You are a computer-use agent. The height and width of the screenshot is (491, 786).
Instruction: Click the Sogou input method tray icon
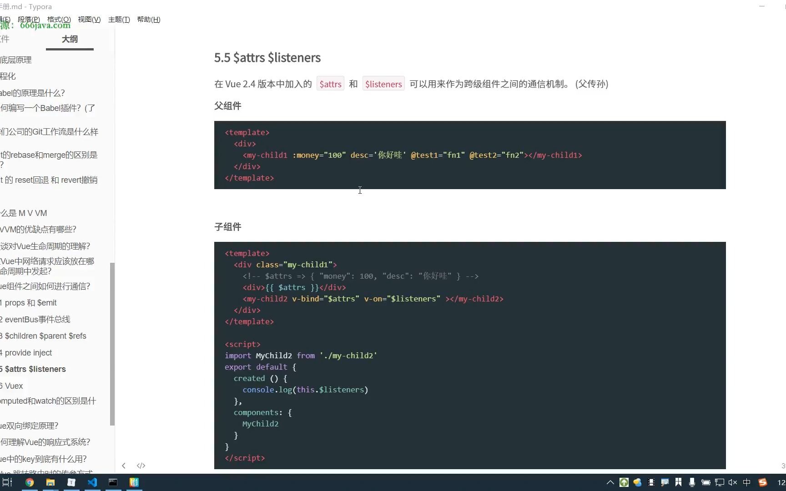(763, 482)
